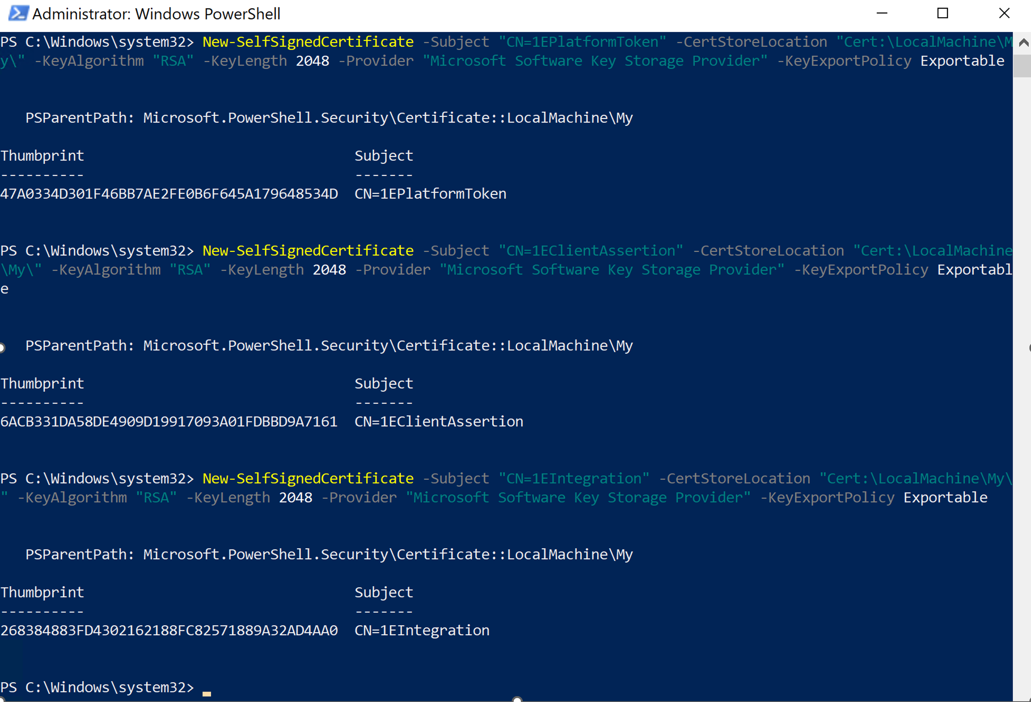Click the 1EIntegration thumbprint value
Viewport: 1031px width, 702px height.
pyautogui.click(x=169, y=630)
